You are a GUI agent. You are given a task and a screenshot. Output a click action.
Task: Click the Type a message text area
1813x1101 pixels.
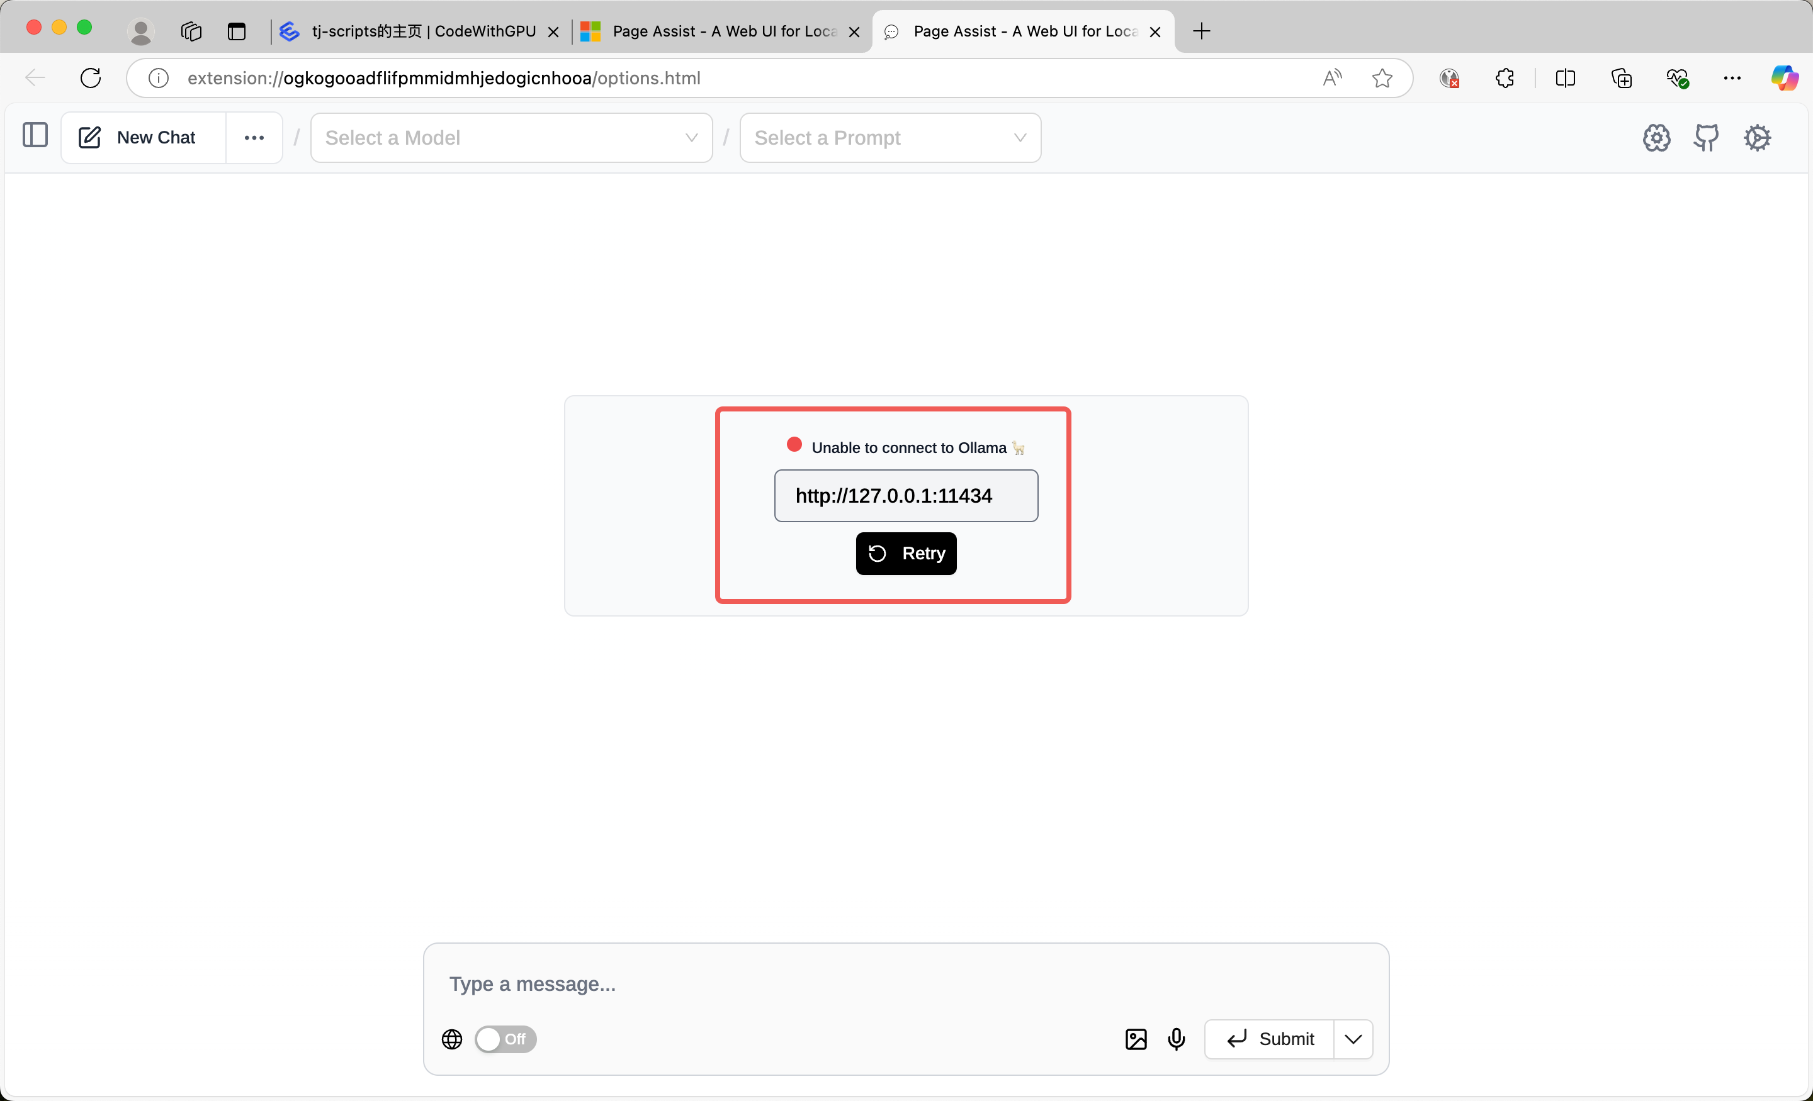(906, 984)
